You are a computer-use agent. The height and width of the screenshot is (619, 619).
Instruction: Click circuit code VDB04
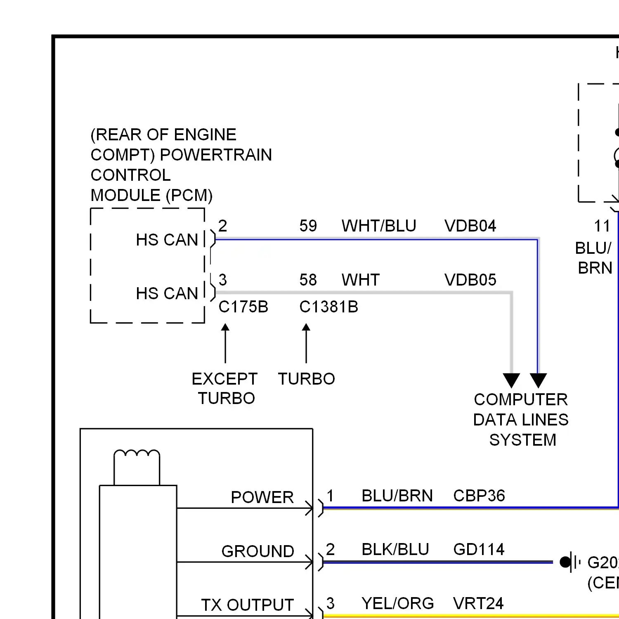point(470,226)
